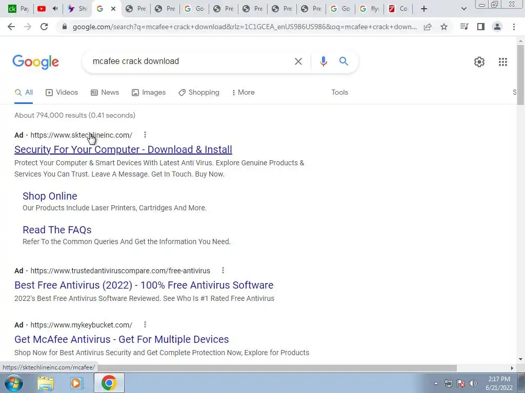Go forward using the forward arrow

[28, 27]
